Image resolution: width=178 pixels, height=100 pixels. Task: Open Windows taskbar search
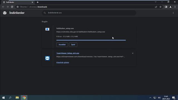[10, 97]
